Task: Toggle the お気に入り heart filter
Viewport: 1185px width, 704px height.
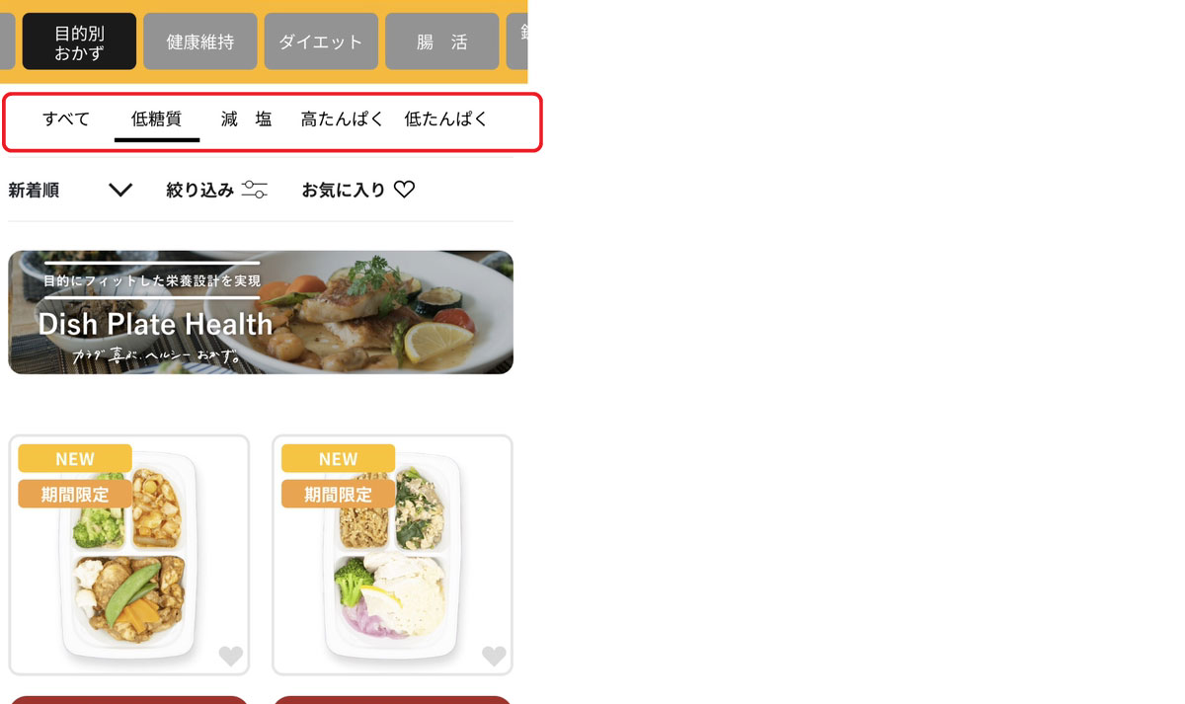Action: tap(404, 190)
